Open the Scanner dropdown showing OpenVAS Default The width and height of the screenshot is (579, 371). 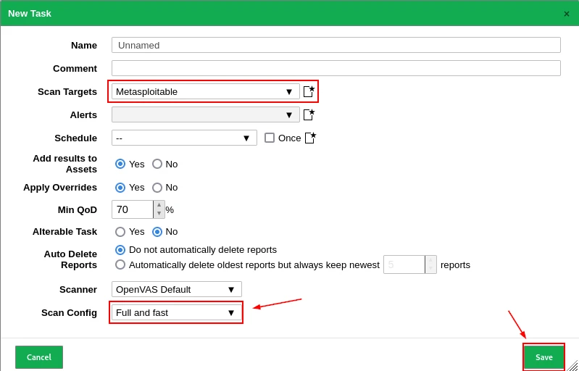tap(176, 289)
